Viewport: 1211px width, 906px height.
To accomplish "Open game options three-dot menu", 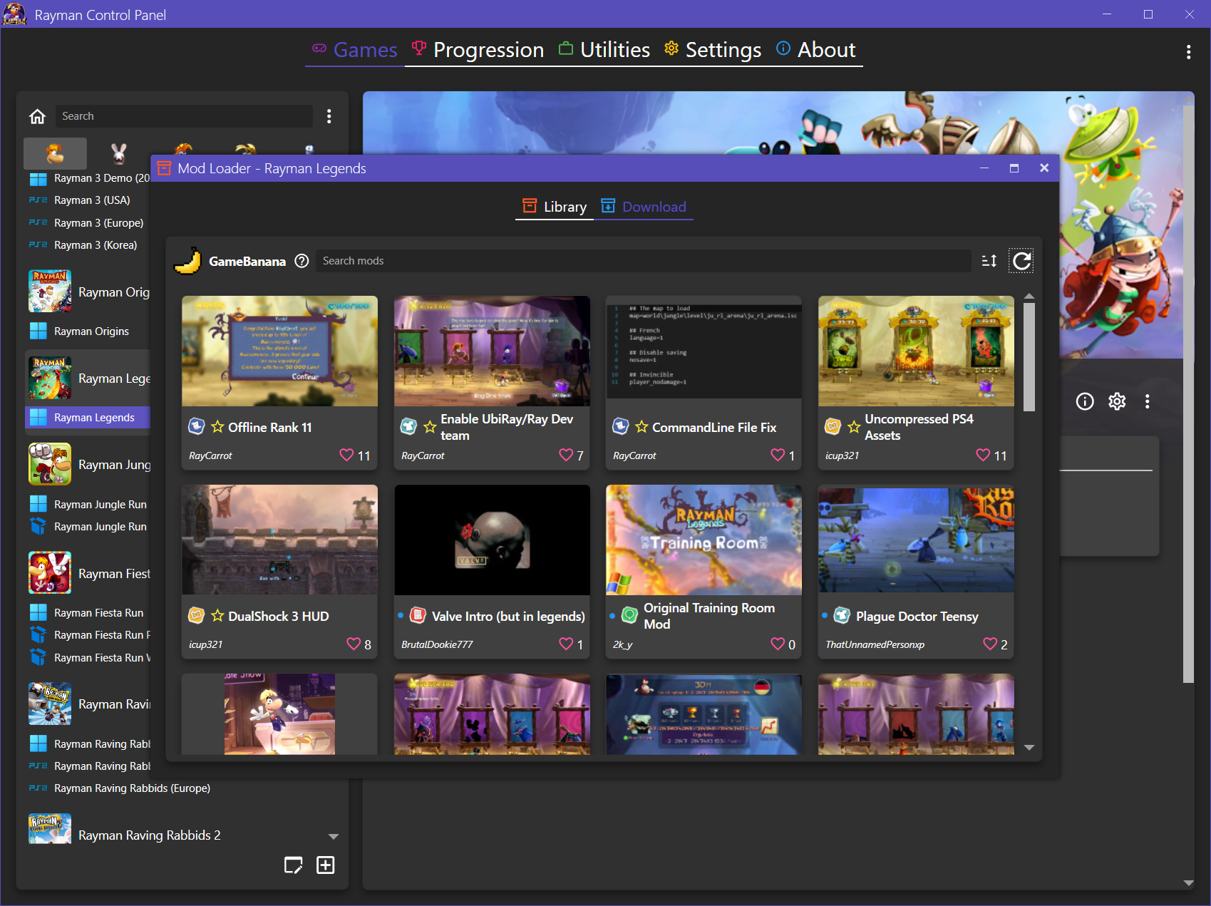I will (x=1148, y=401).
